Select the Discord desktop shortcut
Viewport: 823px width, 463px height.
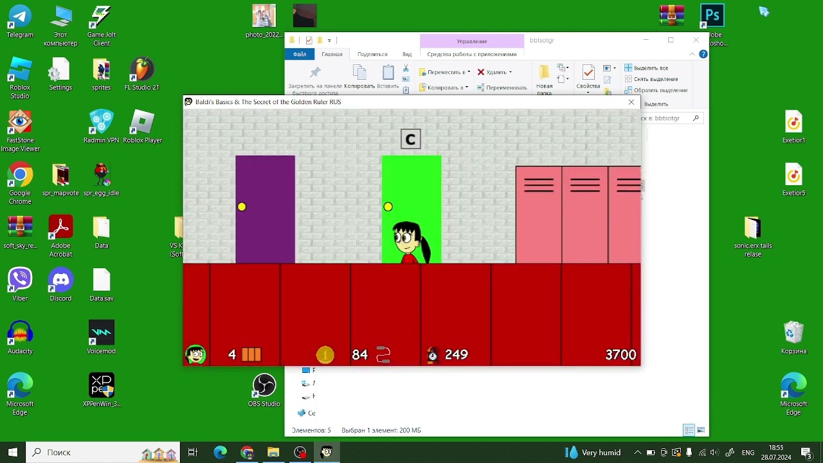coord(60,286)
